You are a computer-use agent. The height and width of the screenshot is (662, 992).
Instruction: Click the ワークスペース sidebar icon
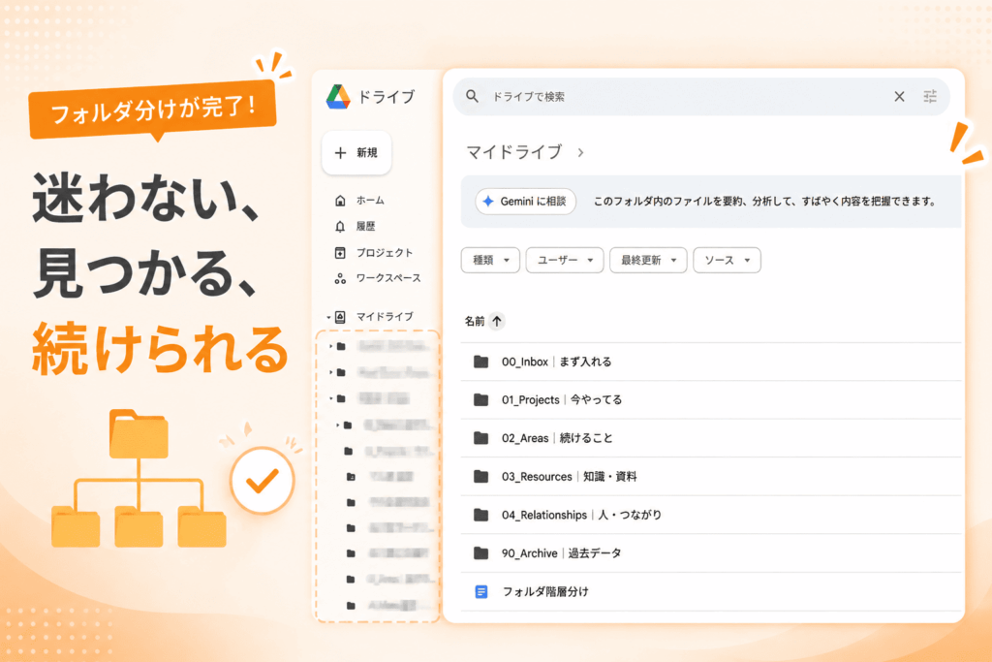click(x=340, y=278)
